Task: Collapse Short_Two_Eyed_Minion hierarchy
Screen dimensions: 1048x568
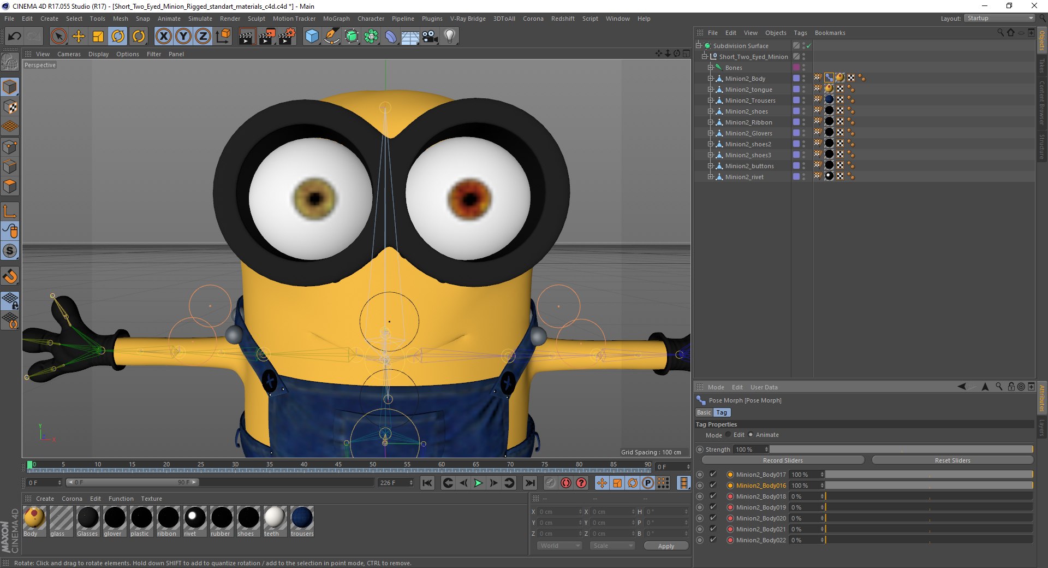Action: point(705,57)
